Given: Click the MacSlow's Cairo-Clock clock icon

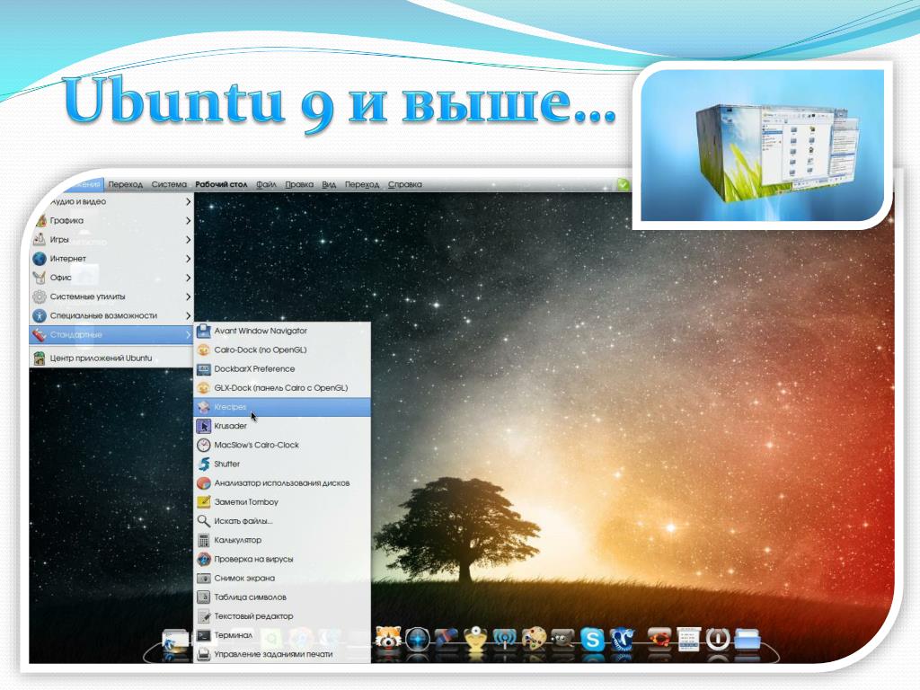Looking at the screenshot, I should pyautogui.click(x=204, y=445).
